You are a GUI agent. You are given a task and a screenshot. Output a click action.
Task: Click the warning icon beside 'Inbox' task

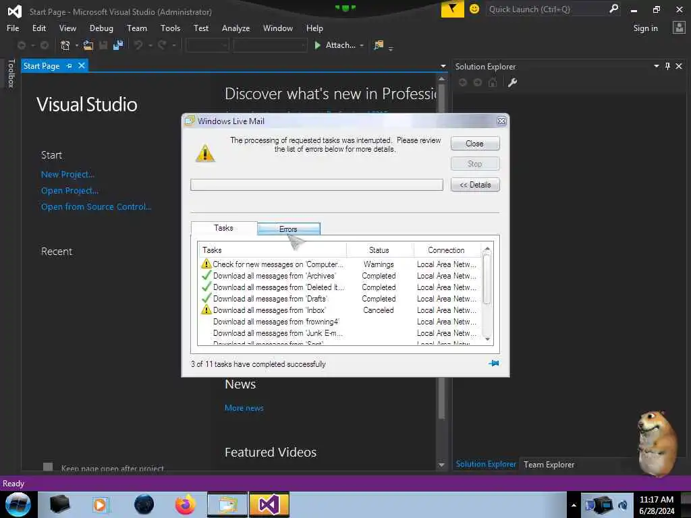pos(206,310)
